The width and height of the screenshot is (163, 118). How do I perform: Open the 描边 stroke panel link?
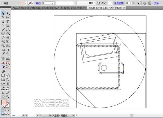coord(38,3)
